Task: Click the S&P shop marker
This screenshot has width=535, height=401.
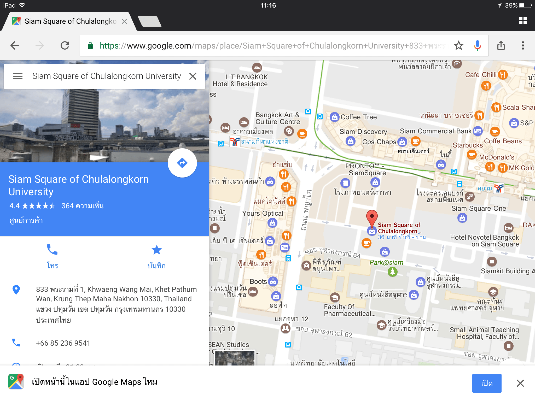Action: tap(514, 123)
